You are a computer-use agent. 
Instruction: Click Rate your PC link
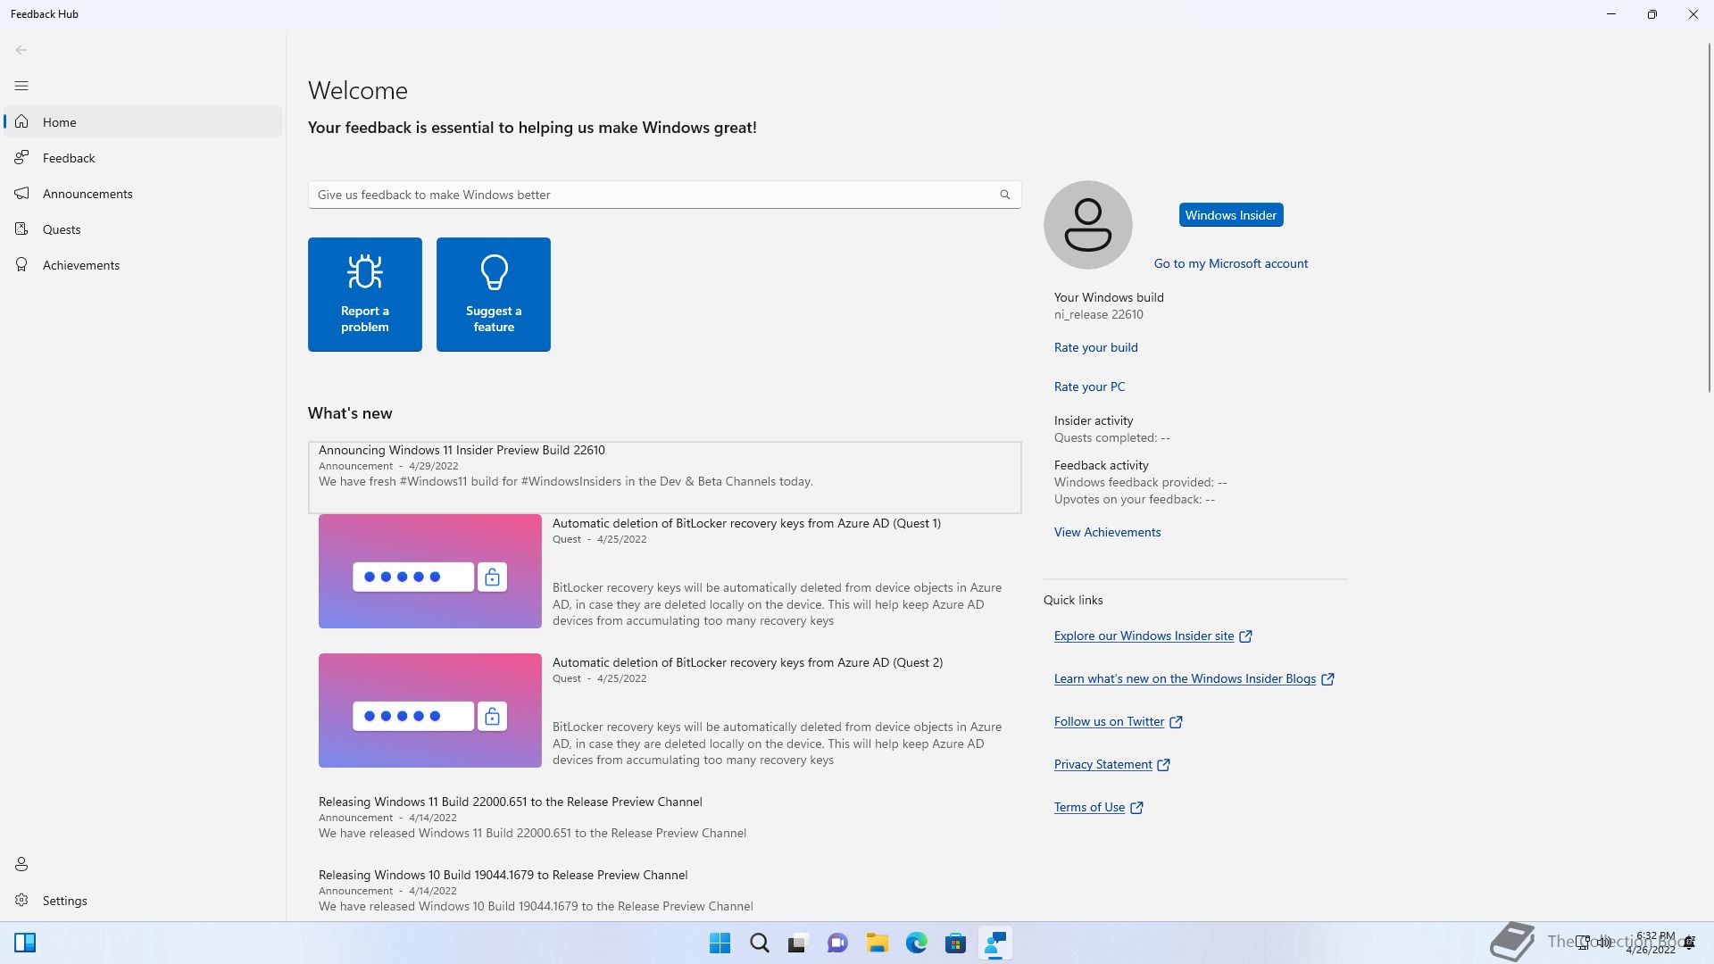[x=1090, y=386]
